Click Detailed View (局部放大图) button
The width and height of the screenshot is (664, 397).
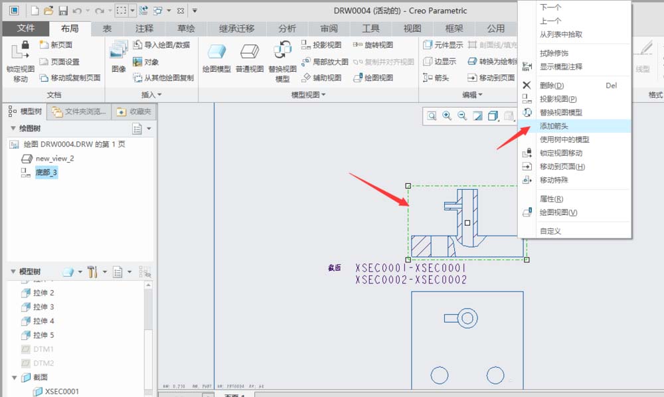[325, 62]
